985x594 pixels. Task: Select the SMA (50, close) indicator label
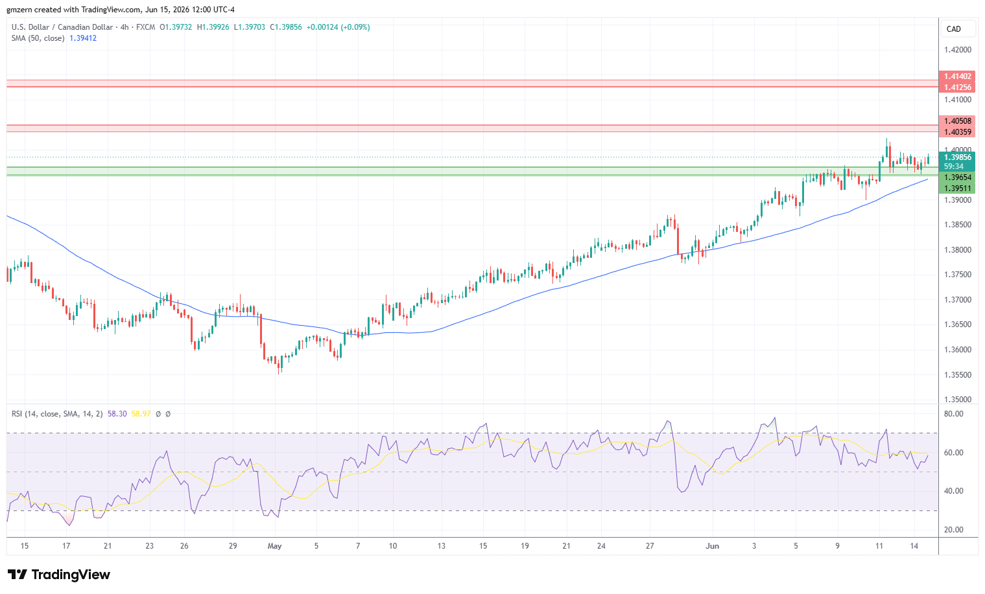click(38, 38)
